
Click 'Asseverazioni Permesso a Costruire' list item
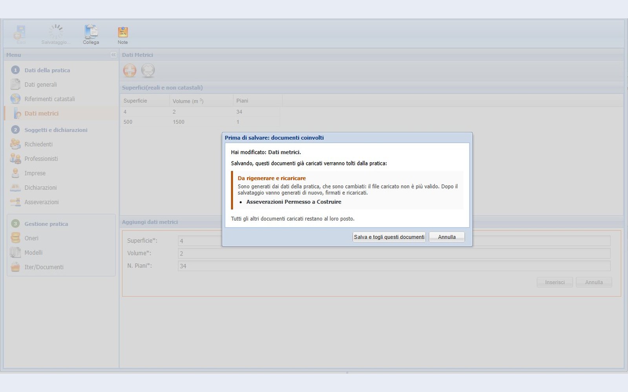coord(294,202)
